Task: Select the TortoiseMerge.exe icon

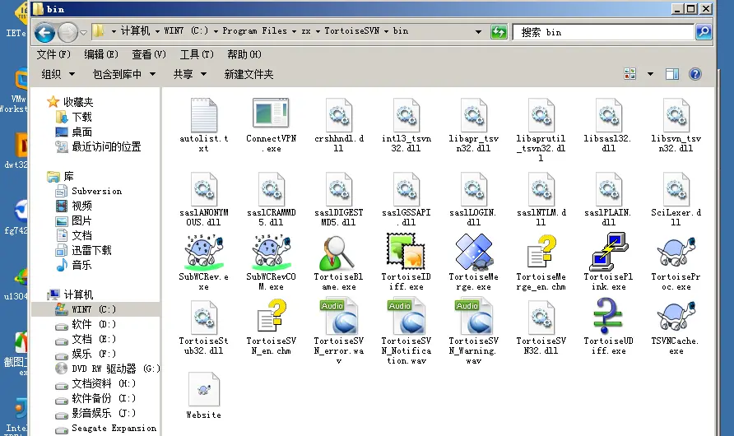Action: (x=473, y=253)
